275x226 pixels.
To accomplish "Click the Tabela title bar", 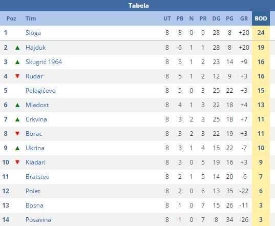I will point(137,6).
